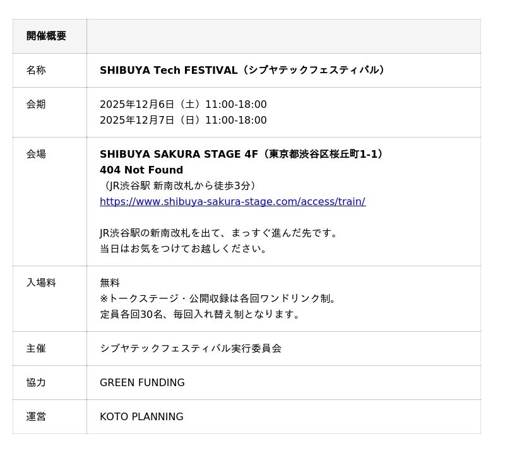The width and height of the screenshot is (505, 453).
Task: Click the 無料 admission text
Action: pos(110,283)
